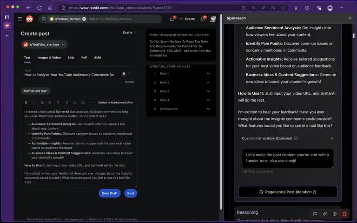This screenshot has height=223, width=357.
Task: Open the r/YouTube_startups community dropdown
Action: coord(45,45)
